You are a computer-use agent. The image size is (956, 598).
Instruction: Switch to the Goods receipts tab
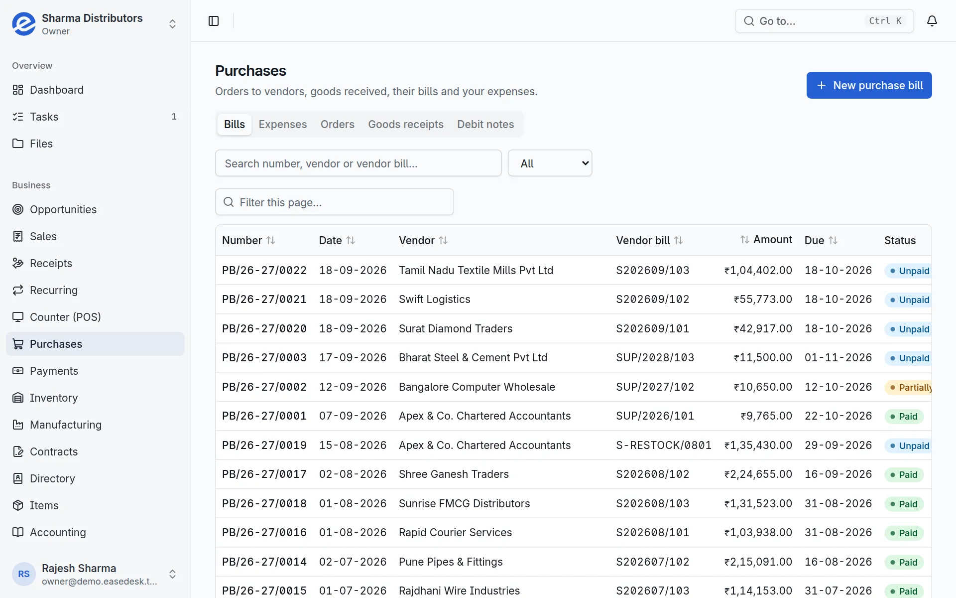[406, 124]
